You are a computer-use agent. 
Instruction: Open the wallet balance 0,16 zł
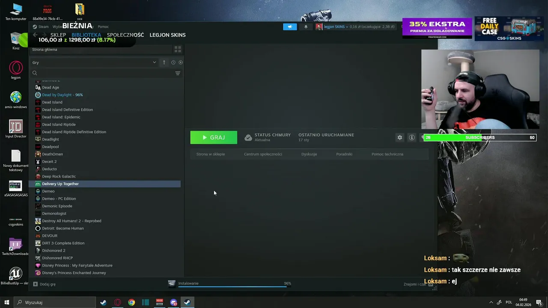(x=372, y=27)
